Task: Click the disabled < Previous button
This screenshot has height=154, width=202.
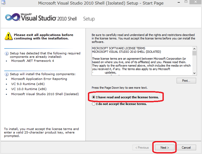Action: (142, 148)
